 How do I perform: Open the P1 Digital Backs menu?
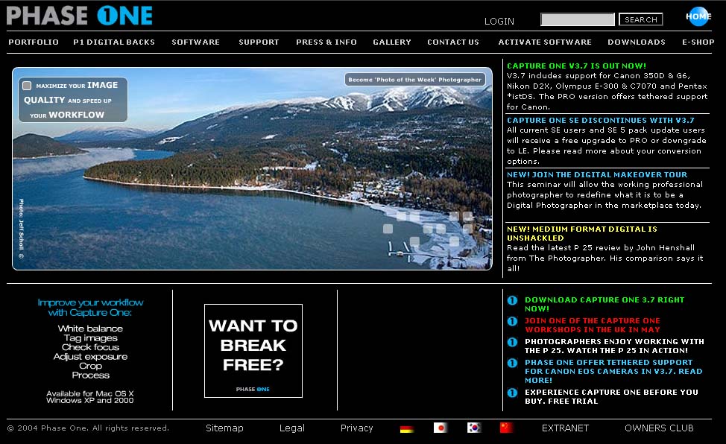coord(114,42)
